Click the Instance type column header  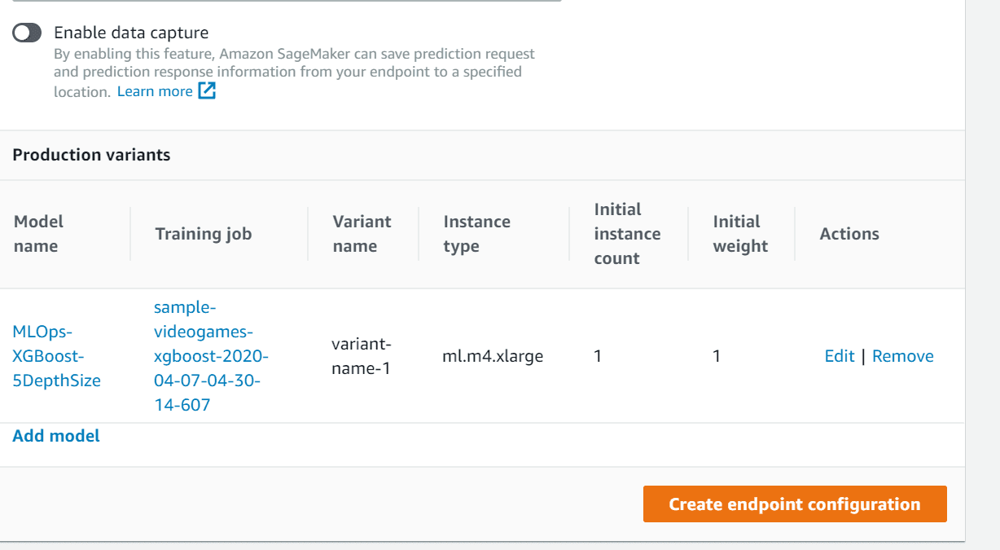[x=476, y=233]
